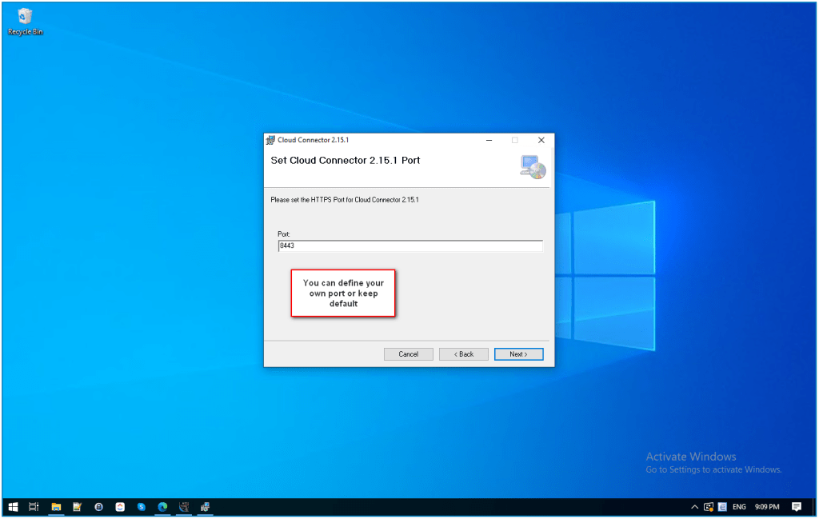The height and width of the screenshot is (519, 819).
Task: Open Task View from the taskbar
Action: tap(34, 506)
